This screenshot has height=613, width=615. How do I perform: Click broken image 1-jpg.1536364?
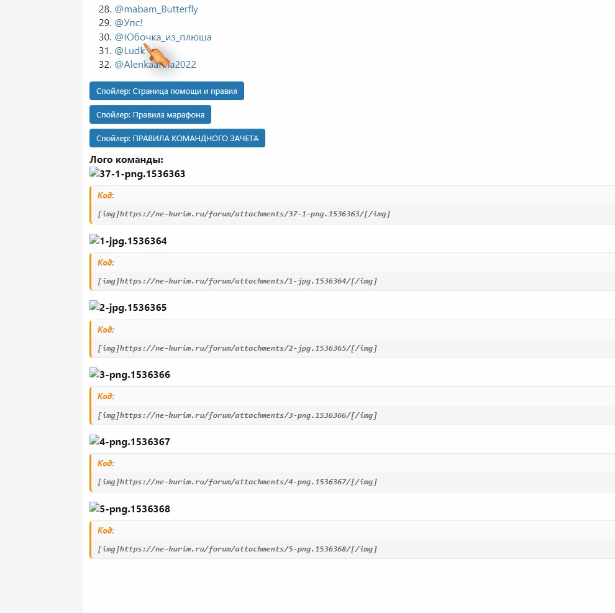click(x=128, y=241)
